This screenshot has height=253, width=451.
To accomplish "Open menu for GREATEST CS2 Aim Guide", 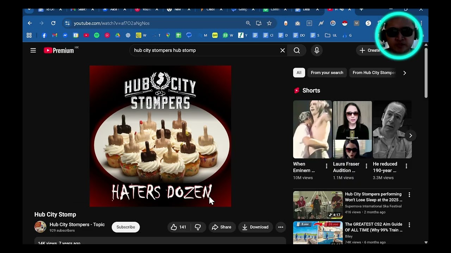I will 409,225.
